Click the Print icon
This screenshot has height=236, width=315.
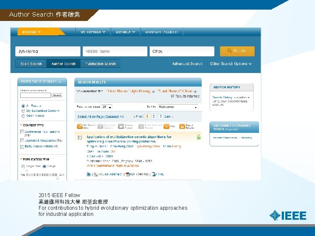coord(166,126)
